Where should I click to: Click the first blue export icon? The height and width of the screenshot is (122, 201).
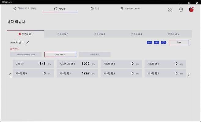click(x=149, y=43)
